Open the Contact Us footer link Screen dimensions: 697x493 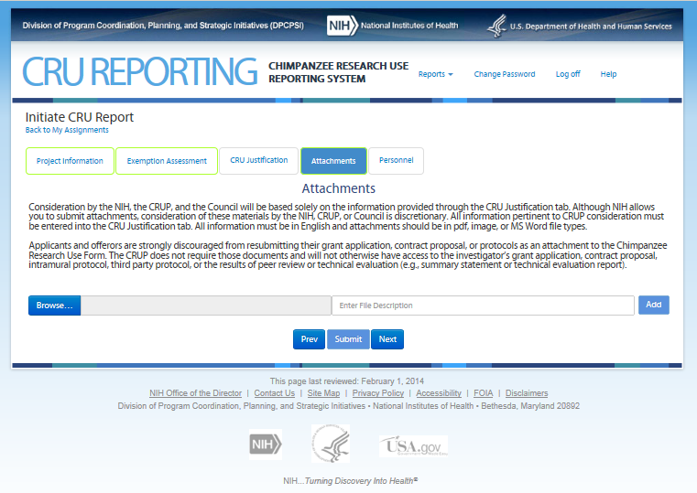[x=274, y=393]
